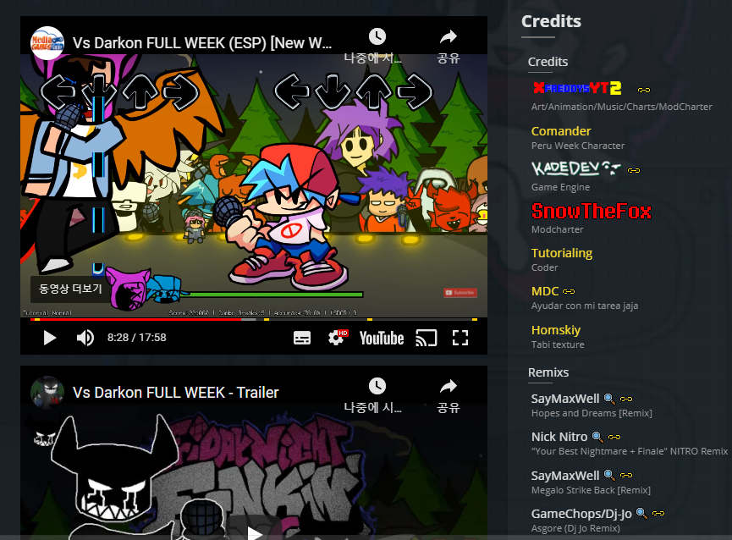732x540 pixels.
Task: Click the 'Game Engine' role text
Action: [560, 187]
